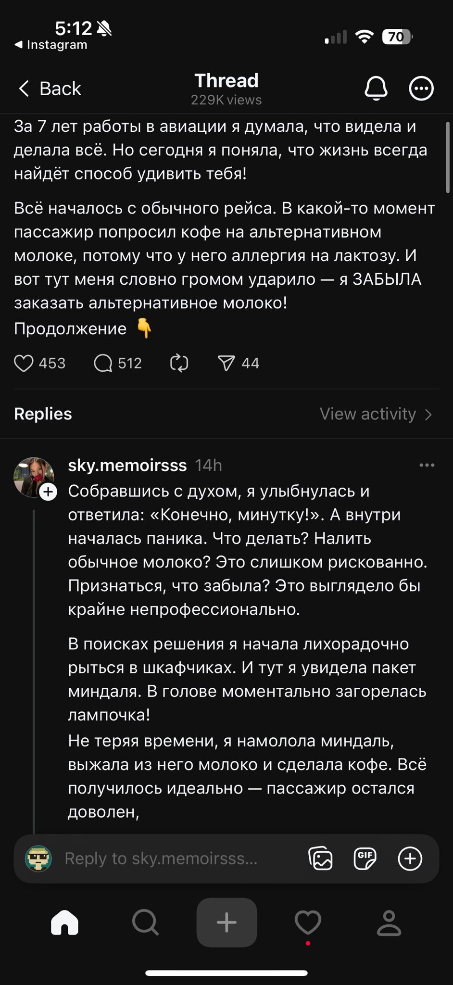The height and width of the screenshot is (985, 453).
Task: Like the post with heart icon
Action: tap(24, 363)
